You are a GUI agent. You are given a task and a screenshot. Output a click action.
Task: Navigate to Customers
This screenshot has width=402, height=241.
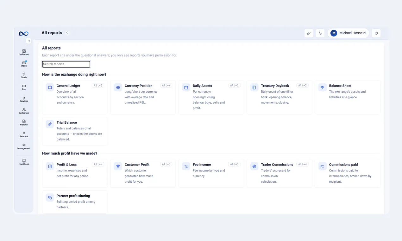pyautogui.click(x=24, y=111)
